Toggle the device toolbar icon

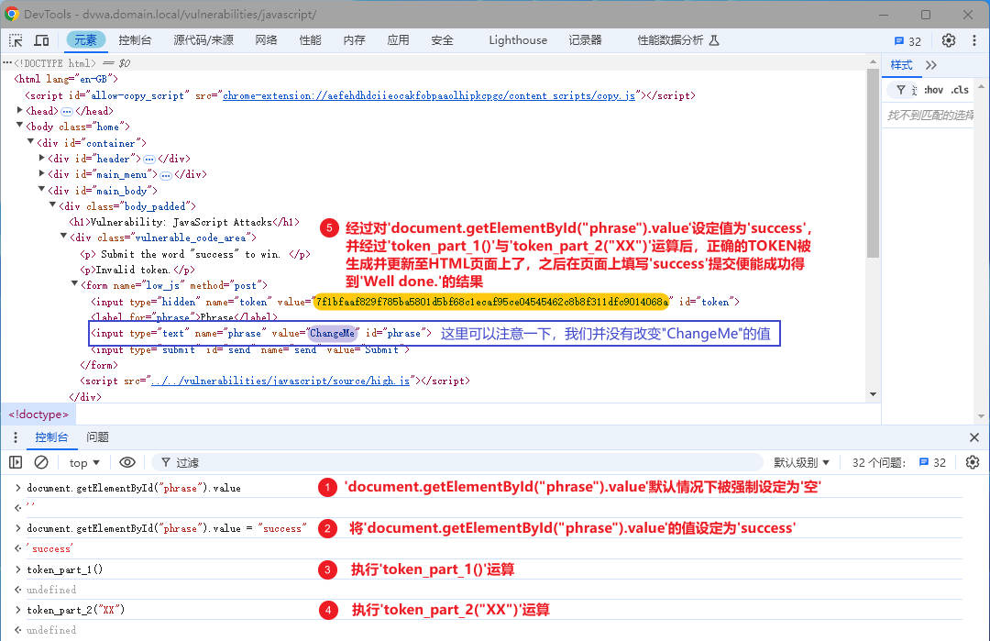pos(41,40)
